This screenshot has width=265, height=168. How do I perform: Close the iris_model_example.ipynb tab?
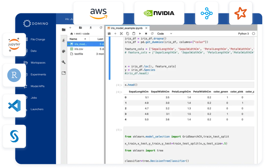(146, 28)
